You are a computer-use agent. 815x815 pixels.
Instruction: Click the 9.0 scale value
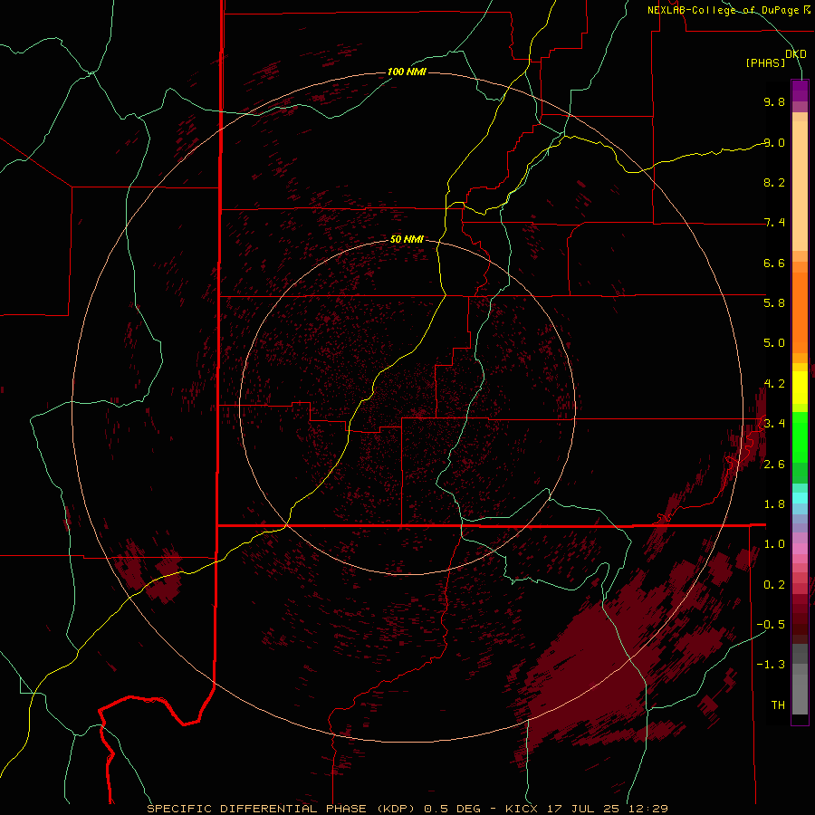click(774, 142)
